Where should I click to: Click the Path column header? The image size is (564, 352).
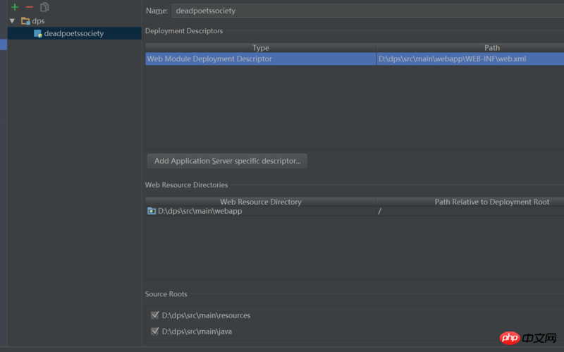(491, 48)
